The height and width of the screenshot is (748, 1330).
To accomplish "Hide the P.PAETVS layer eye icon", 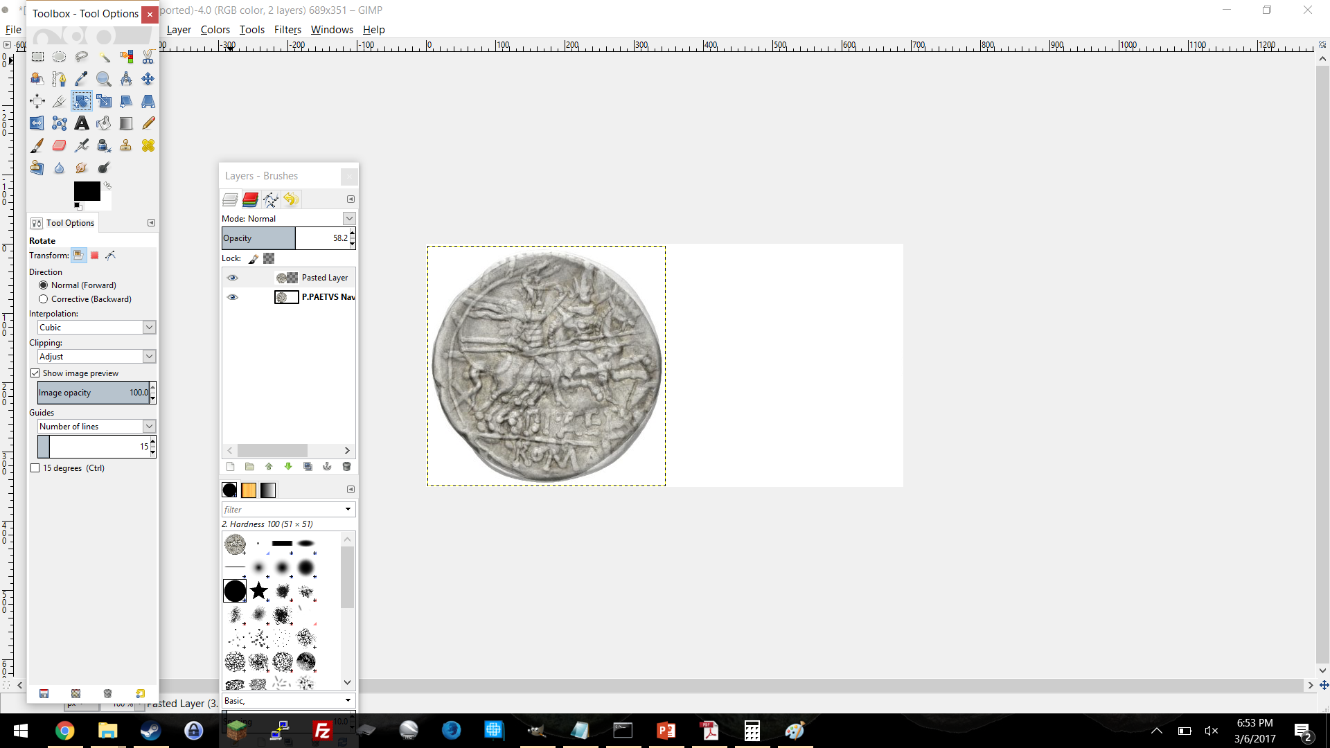I will coord(233,297).
